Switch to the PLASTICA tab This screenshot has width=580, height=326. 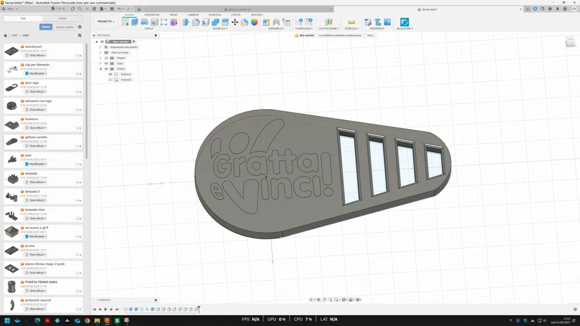215,15
